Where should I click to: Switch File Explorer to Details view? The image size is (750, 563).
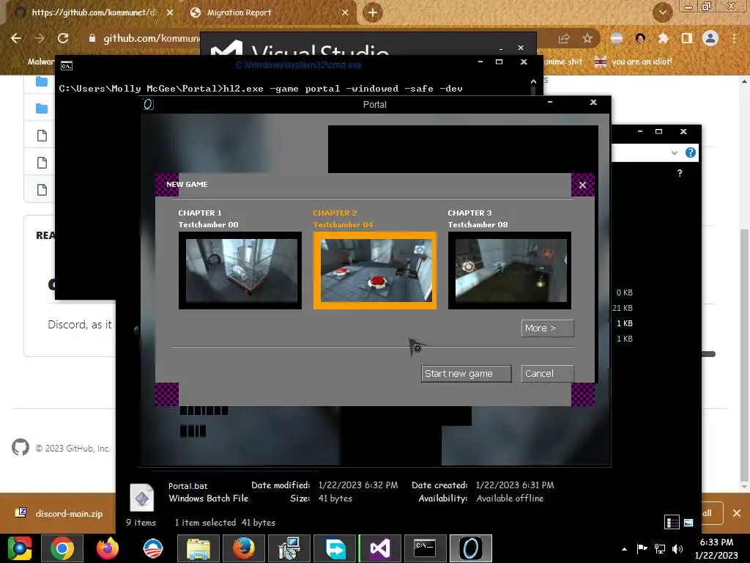(x=672, y=522)
